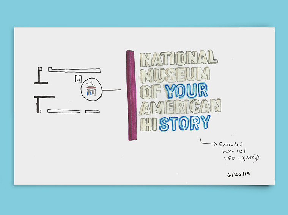Click the vertical magenta bar
The width and height of the screenshot is (288, 215).
click(x=131, y=95)
